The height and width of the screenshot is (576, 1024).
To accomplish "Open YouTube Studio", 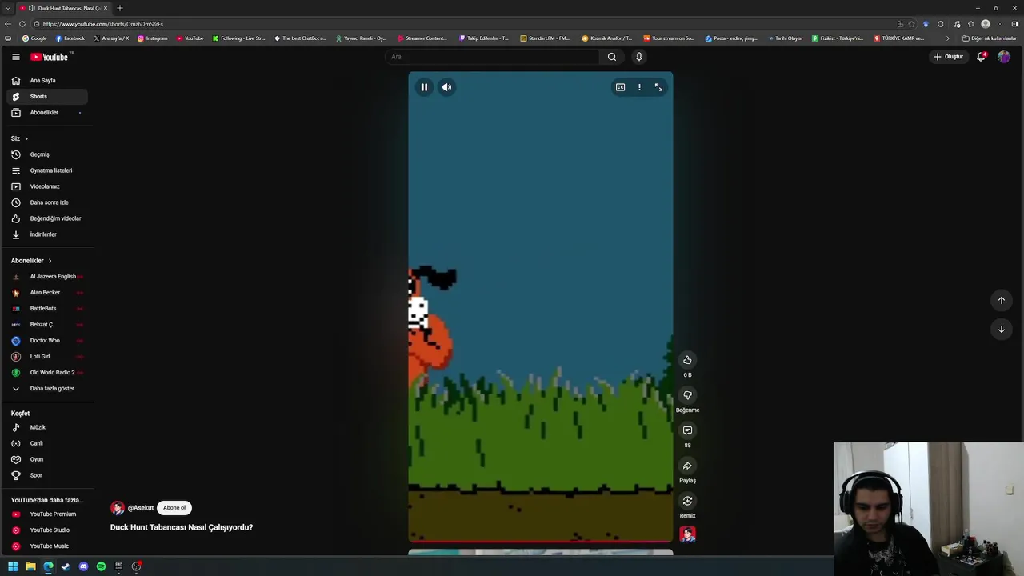I will click(x=47, y=530).
